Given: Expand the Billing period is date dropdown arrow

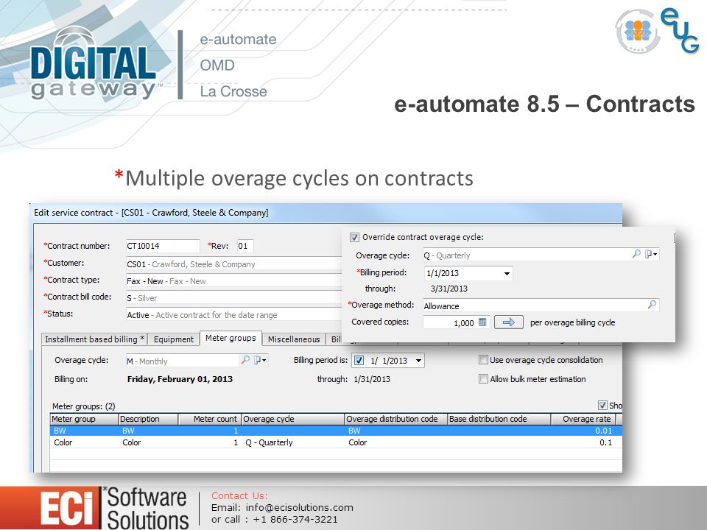Looking at the screenshot, I should pyautogui.click(x=418, y=361).
